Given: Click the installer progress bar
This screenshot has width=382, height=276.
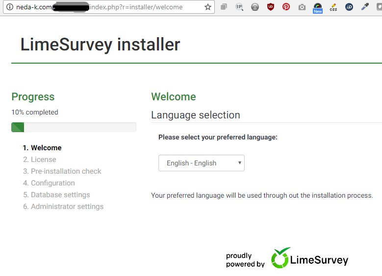Looking at the screenshot, I should coord(74,127).
